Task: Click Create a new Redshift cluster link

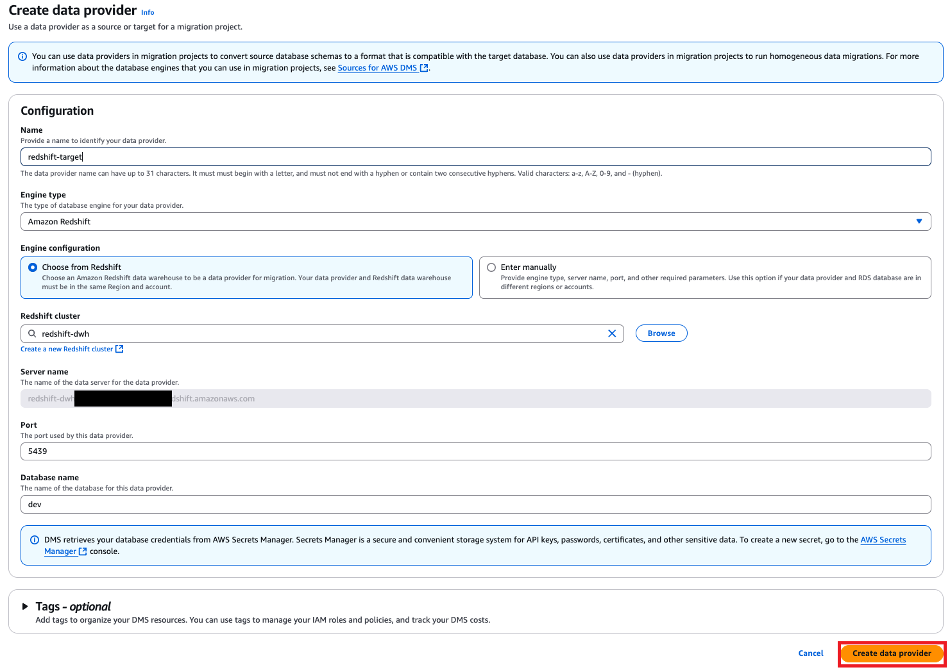Action: pyautogui.click(x=67, y=349)
